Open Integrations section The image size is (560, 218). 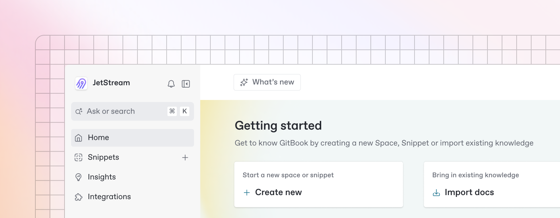109,197
